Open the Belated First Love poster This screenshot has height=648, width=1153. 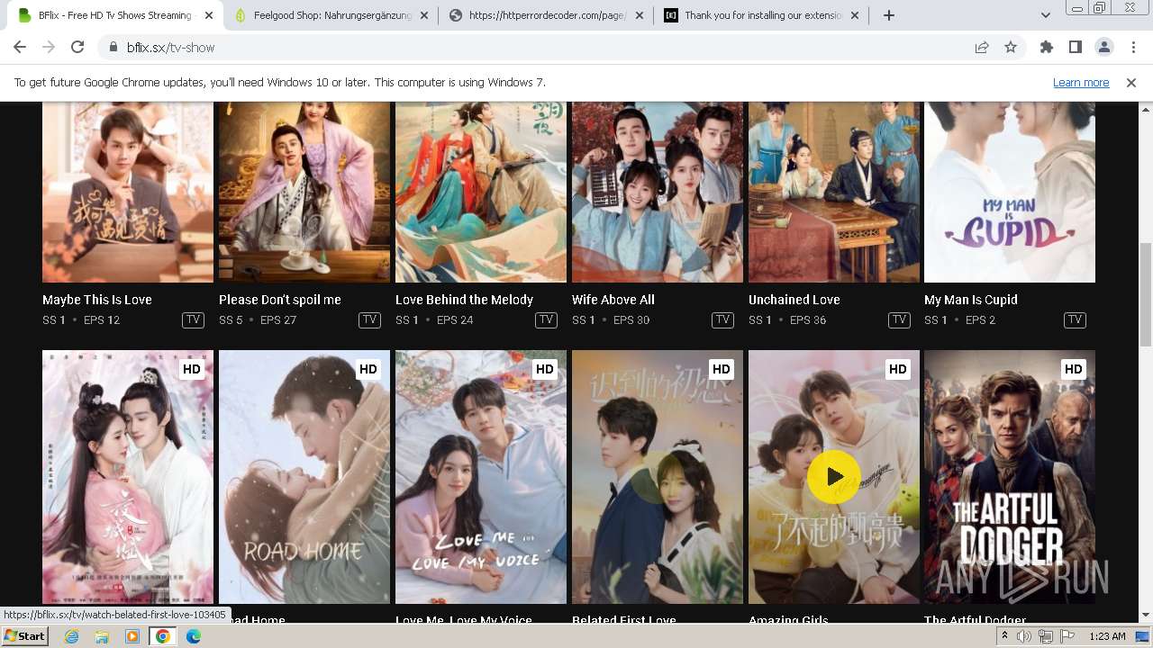point(658,477)
